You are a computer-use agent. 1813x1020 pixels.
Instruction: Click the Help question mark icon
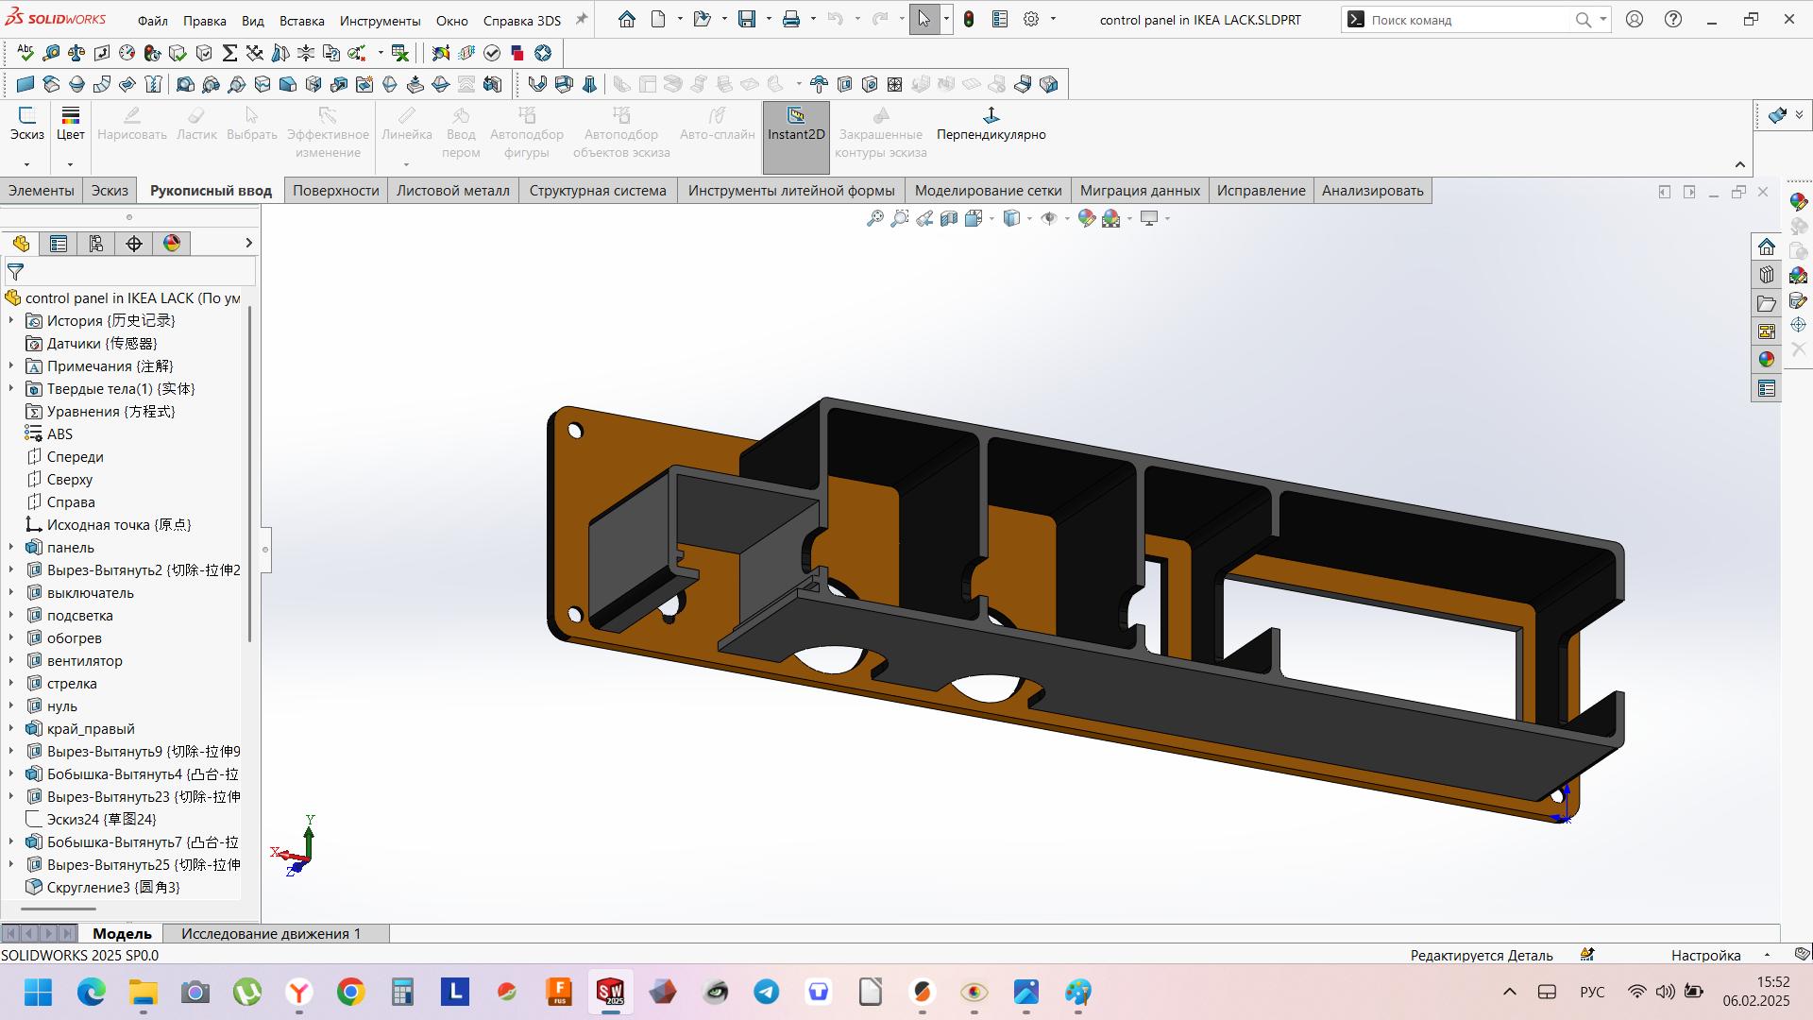pyautogui.click(x=1673, y=19)
